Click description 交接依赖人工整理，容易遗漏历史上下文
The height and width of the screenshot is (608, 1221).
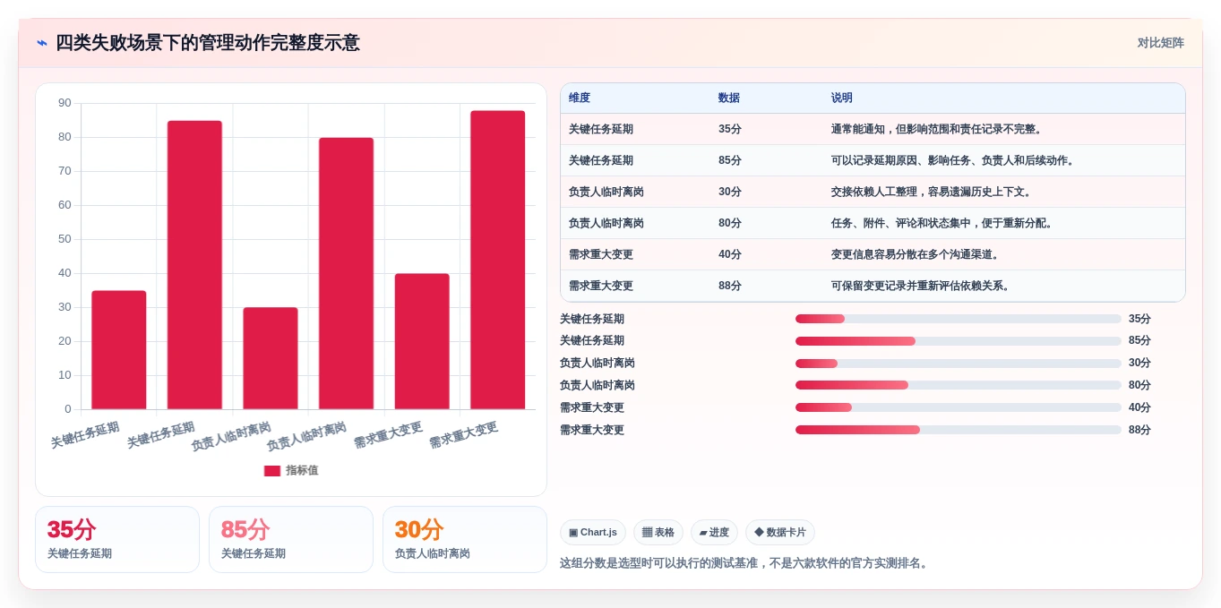[933, 192]
